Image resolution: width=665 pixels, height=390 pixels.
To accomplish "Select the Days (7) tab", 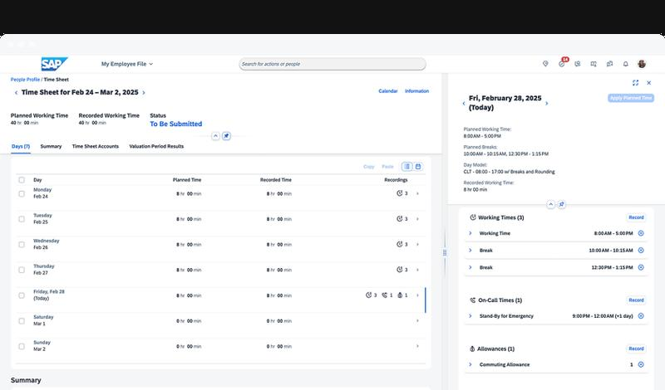I will (21, 146).
